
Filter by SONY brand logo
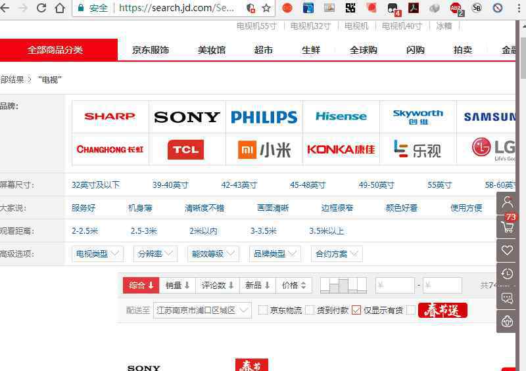[x=187, y=117]
